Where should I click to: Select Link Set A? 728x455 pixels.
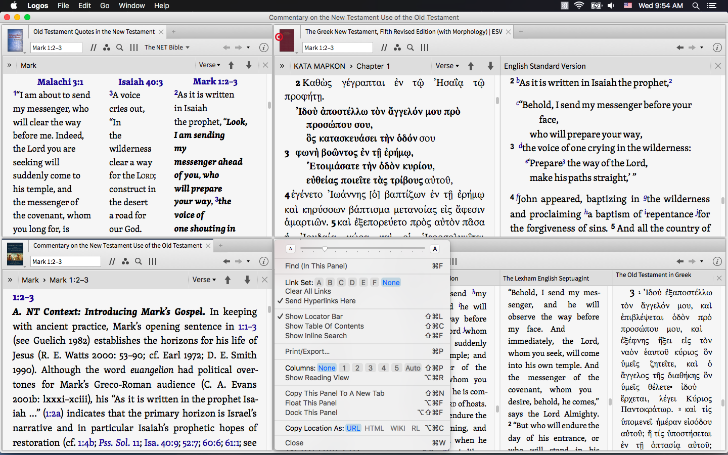[318, 283]
